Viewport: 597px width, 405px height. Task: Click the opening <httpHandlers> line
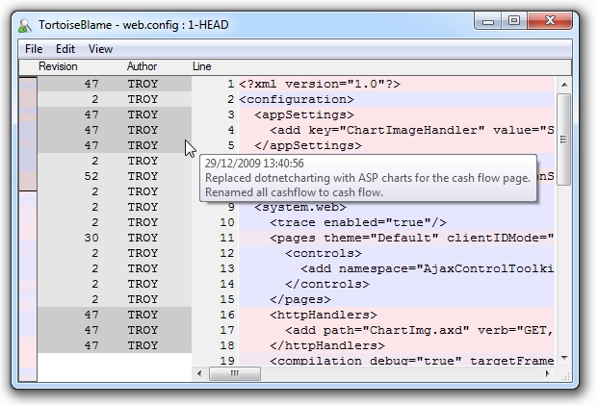point(324,315)
